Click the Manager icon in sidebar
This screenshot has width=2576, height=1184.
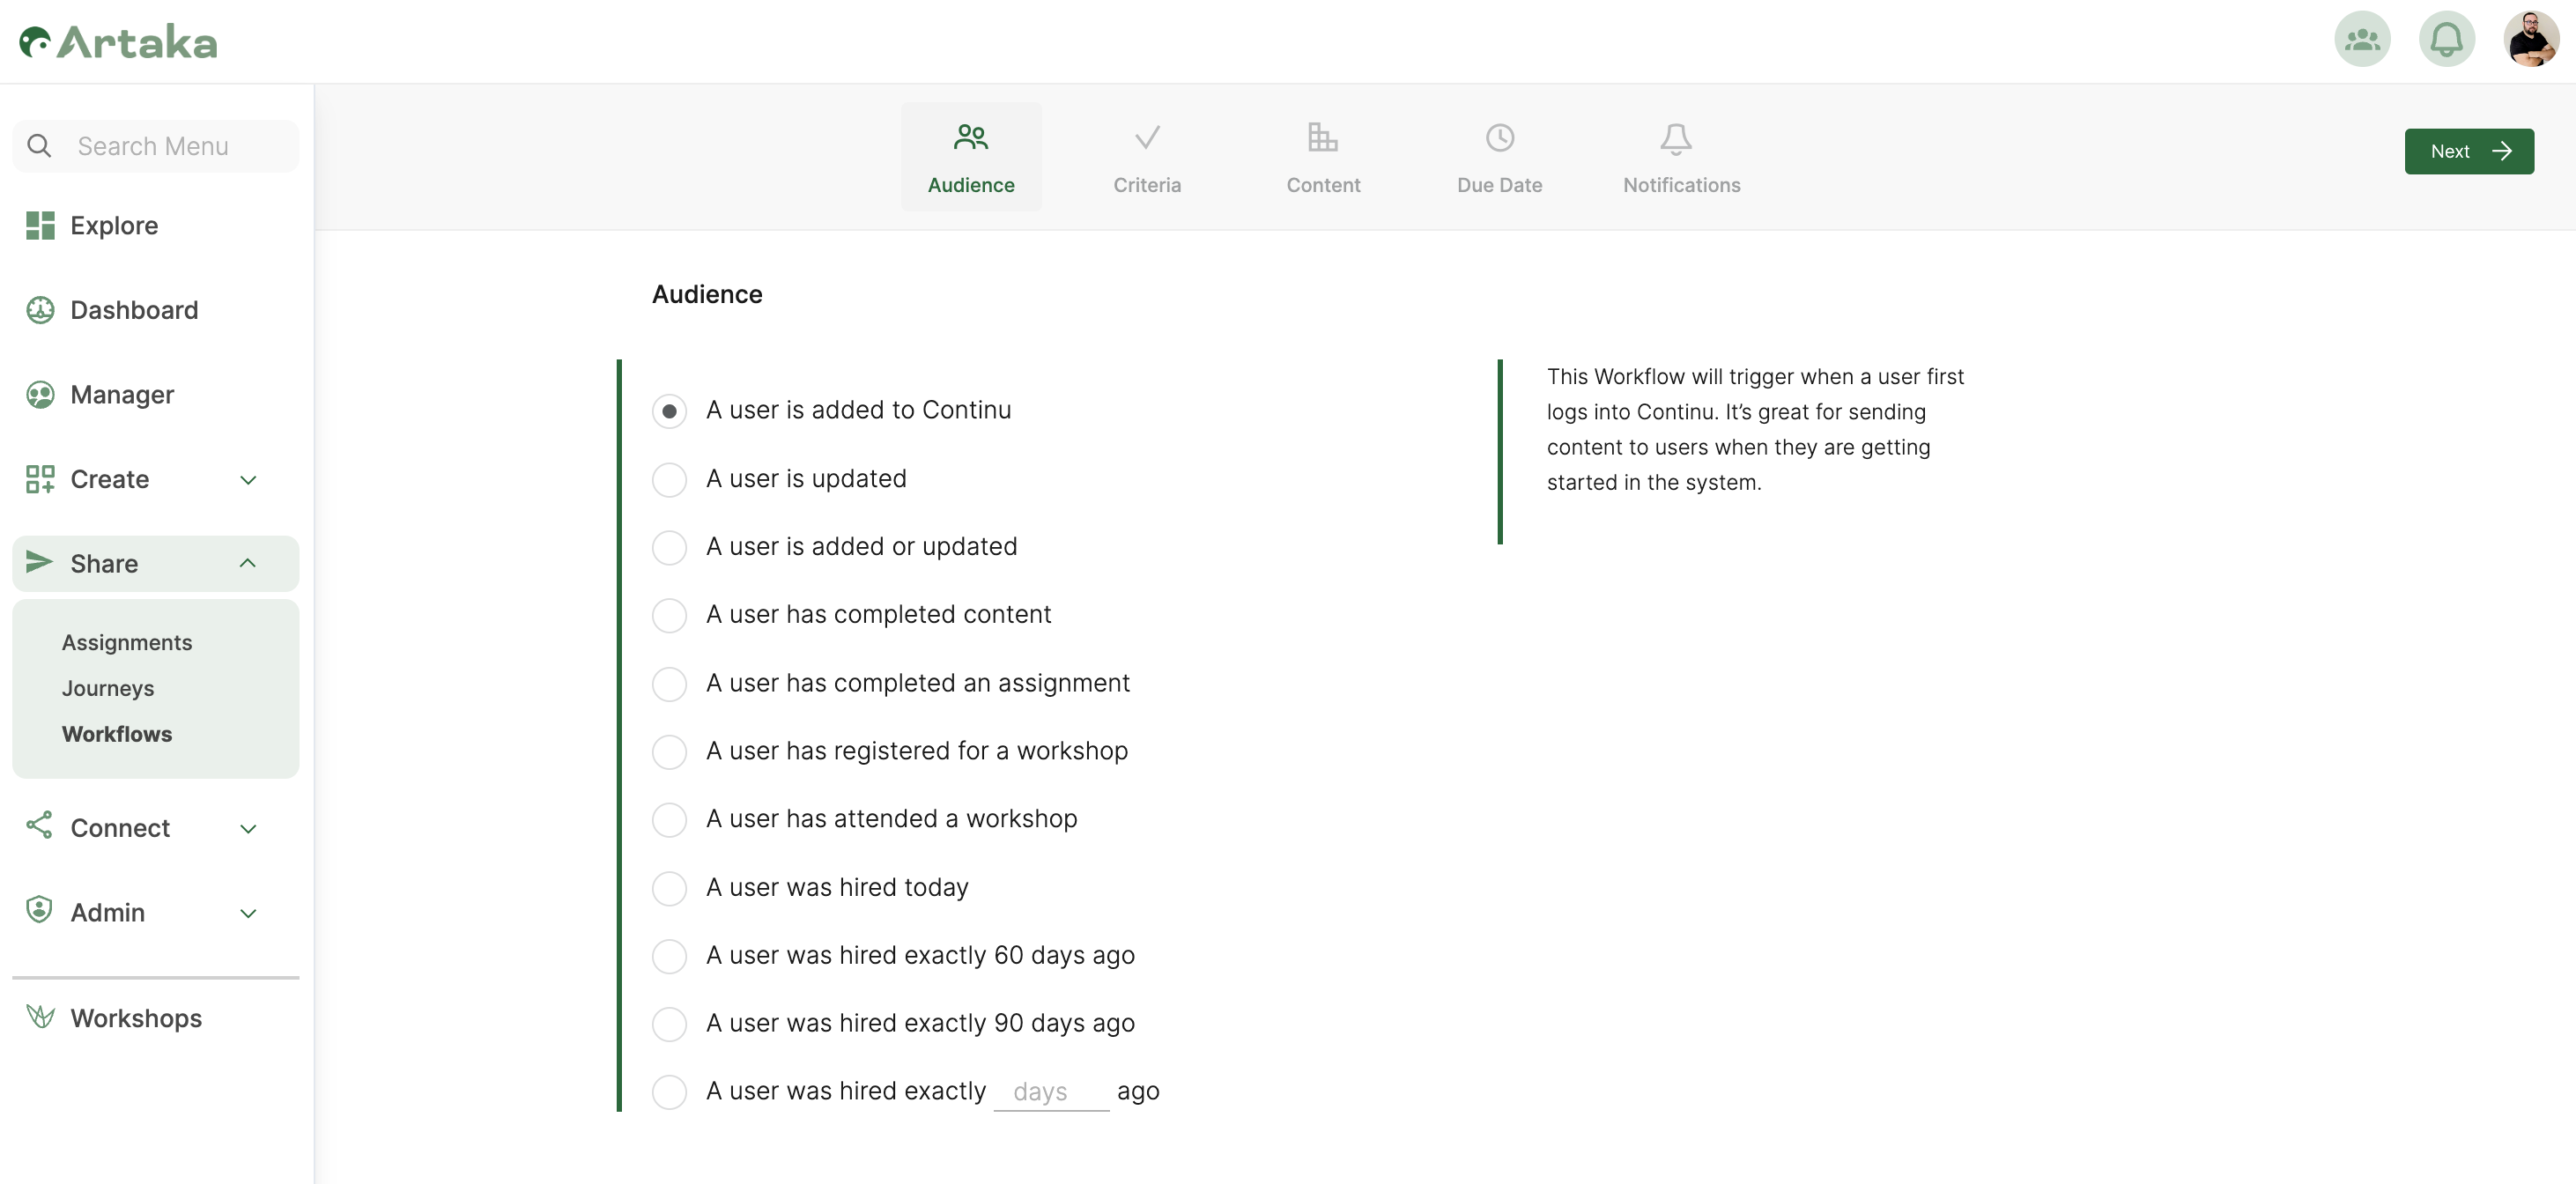[x=40, y=395]
